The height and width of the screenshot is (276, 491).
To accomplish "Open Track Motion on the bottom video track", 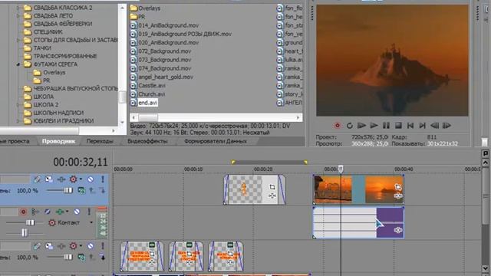I will (x=49, y=246).
